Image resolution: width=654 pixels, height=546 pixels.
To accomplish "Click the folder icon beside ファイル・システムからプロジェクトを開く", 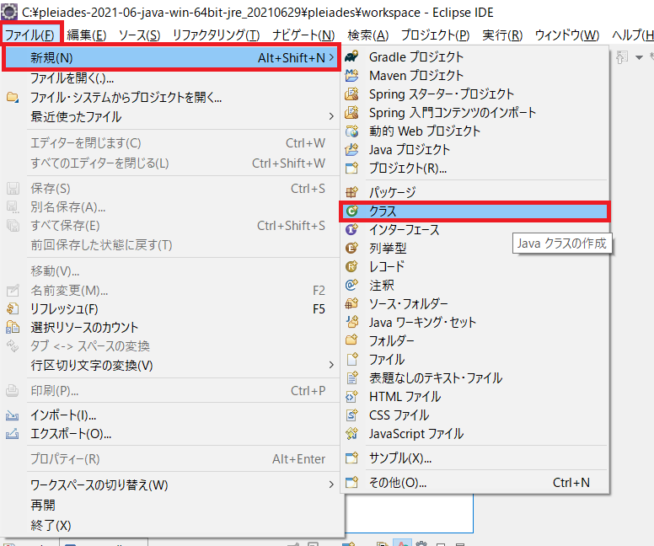I will (13, 98).
